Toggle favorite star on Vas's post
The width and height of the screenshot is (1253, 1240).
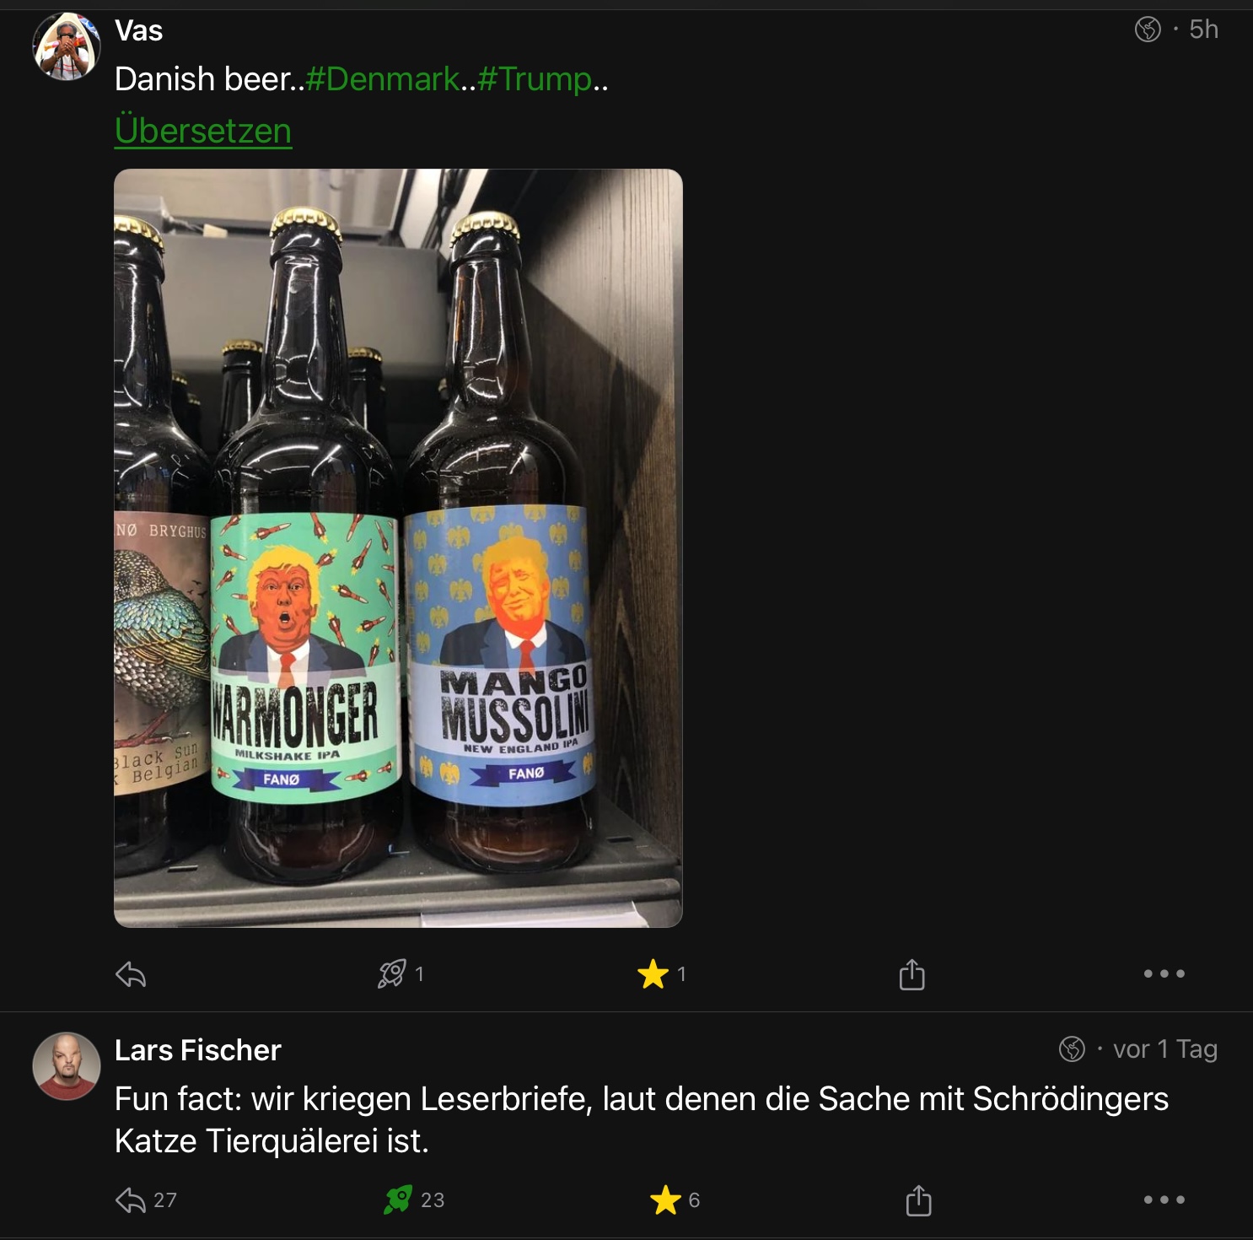click(x=653, y=974)
